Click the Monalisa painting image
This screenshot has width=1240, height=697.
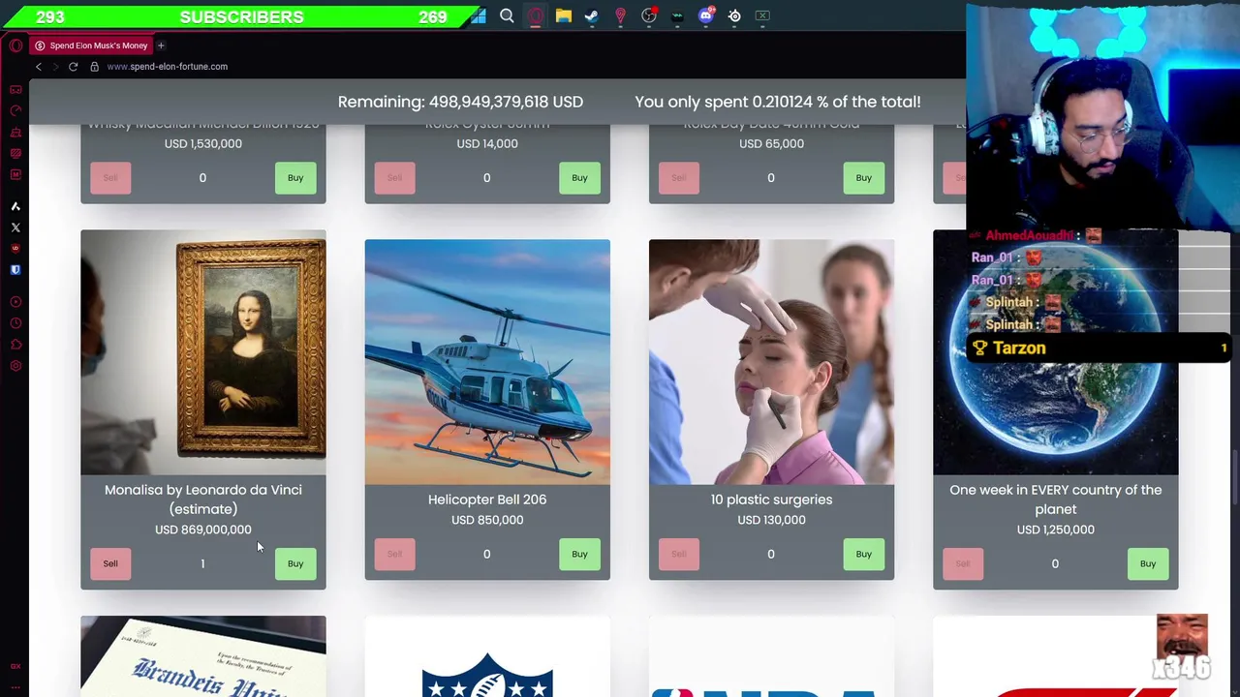[x=203, y=351]
